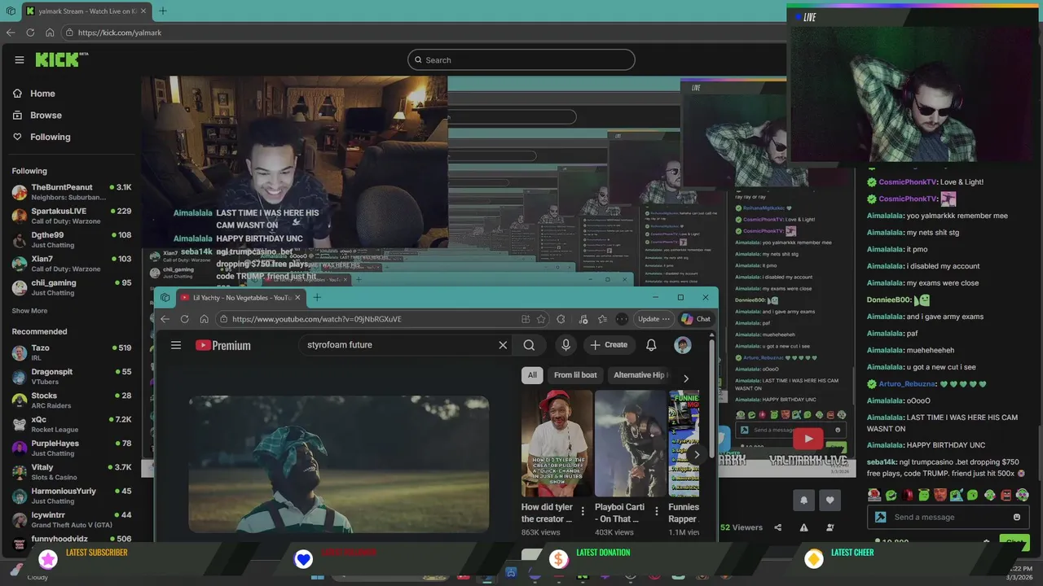
Task: Reload the kick.com/yalmark page
Action: pyautogui.click(x=30, y=33)
